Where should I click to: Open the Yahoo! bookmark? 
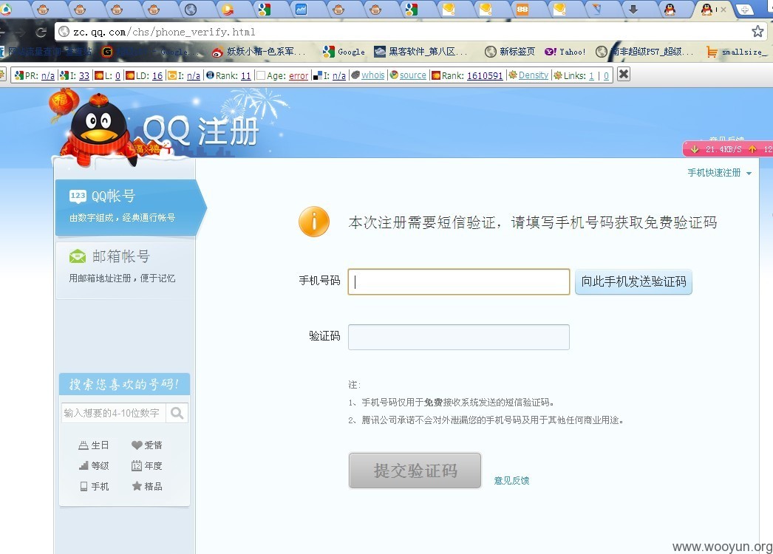point(565,52)
